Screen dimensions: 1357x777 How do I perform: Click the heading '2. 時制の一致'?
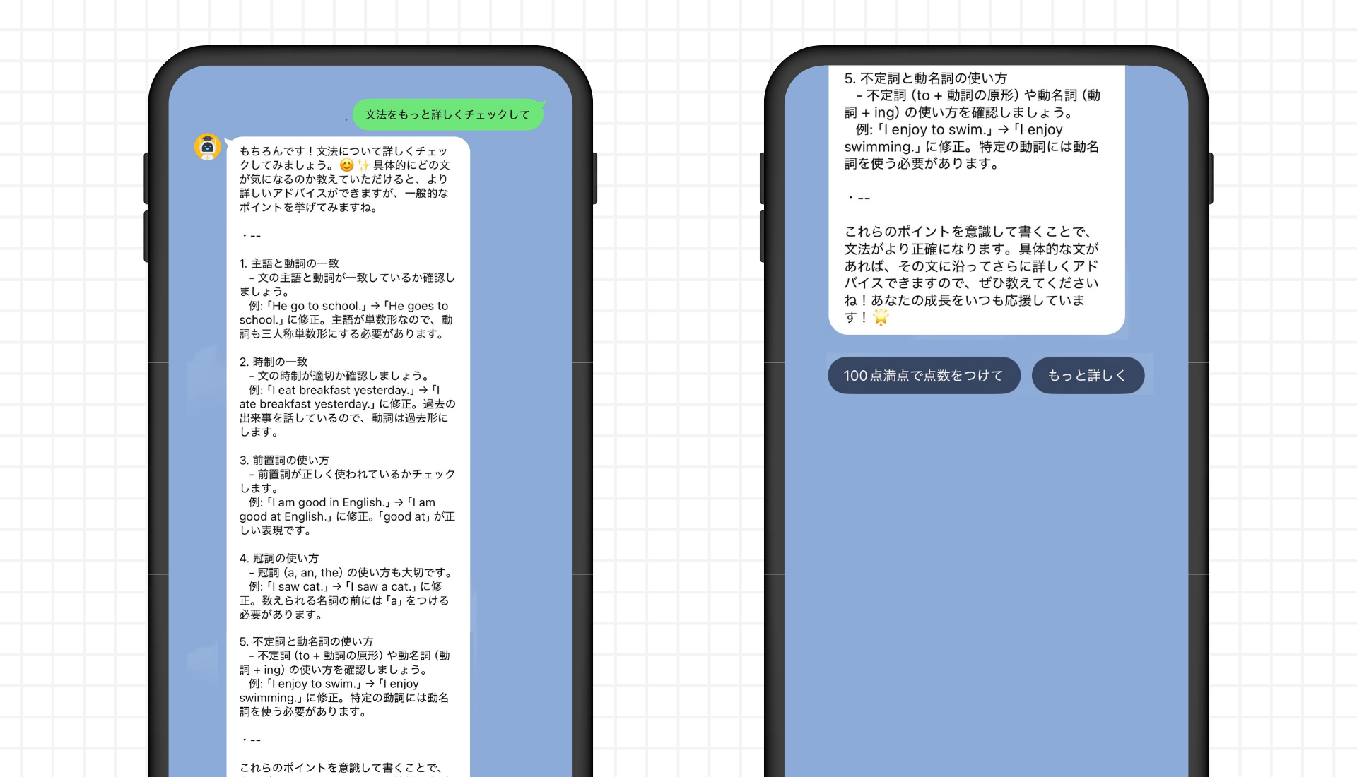click(x=274, y=362)
